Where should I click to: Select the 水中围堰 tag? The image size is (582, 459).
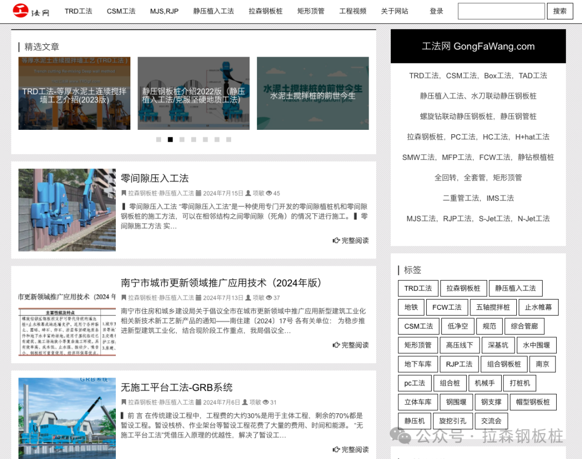[x=536, y=345]
